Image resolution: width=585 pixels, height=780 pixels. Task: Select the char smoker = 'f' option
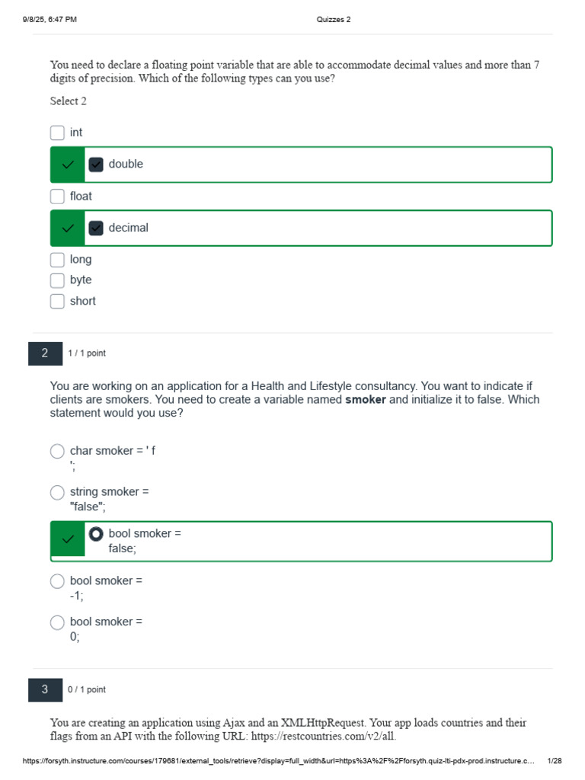point(57,451)
